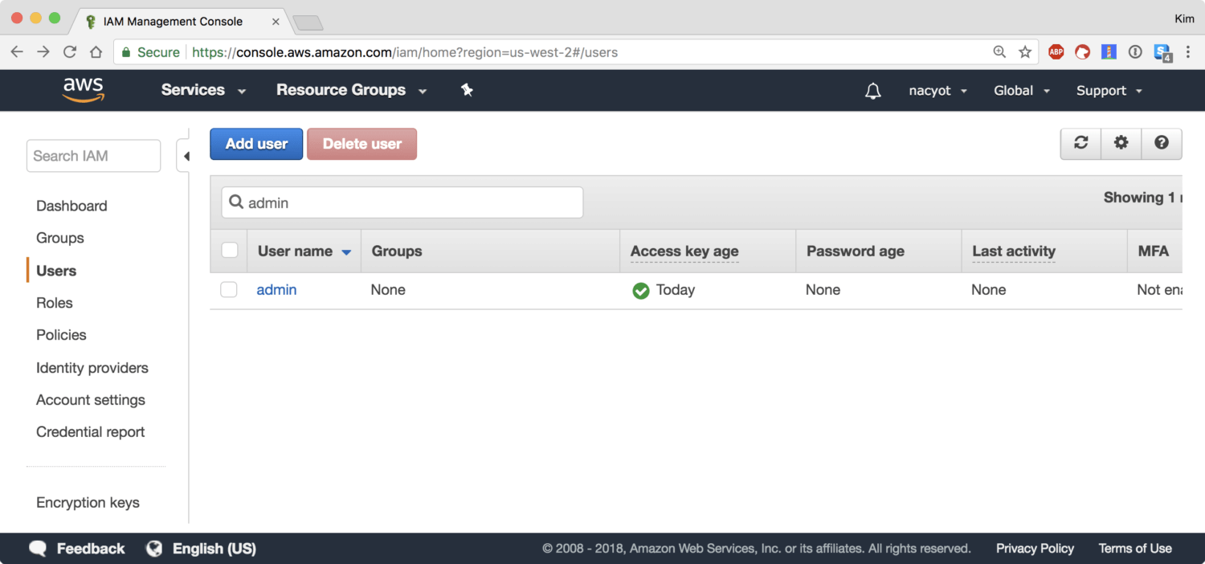Viewport: 1205px width, 564px height.
Task: Click the pin shortcut icon in navbar
Action: 467,90
